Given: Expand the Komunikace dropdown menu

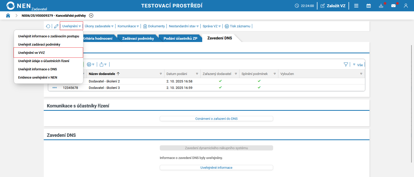Looking at the screenshot, I should coord(128,26).
